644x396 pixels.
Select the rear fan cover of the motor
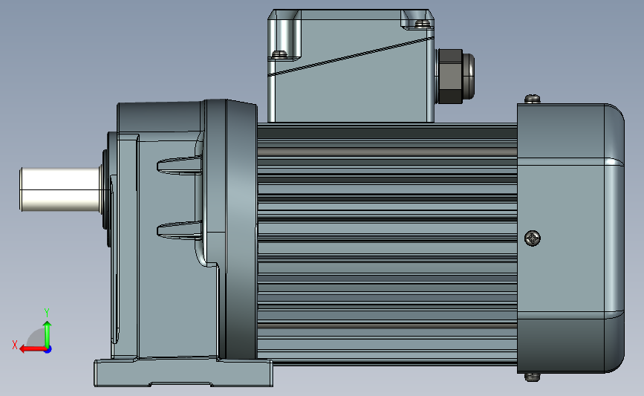(570, 238)
